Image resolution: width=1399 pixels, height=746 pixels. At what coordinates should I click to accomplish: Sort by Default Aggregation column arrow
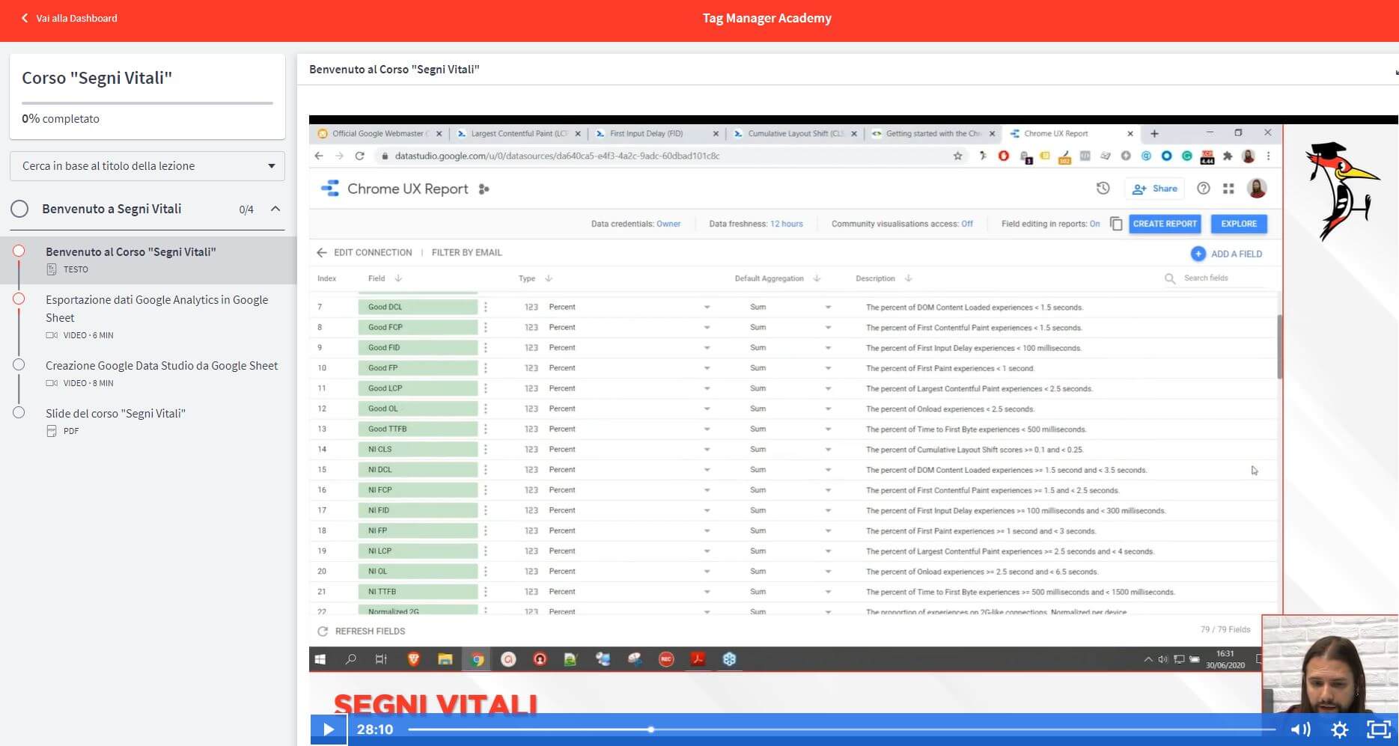(x=817, y=278)
